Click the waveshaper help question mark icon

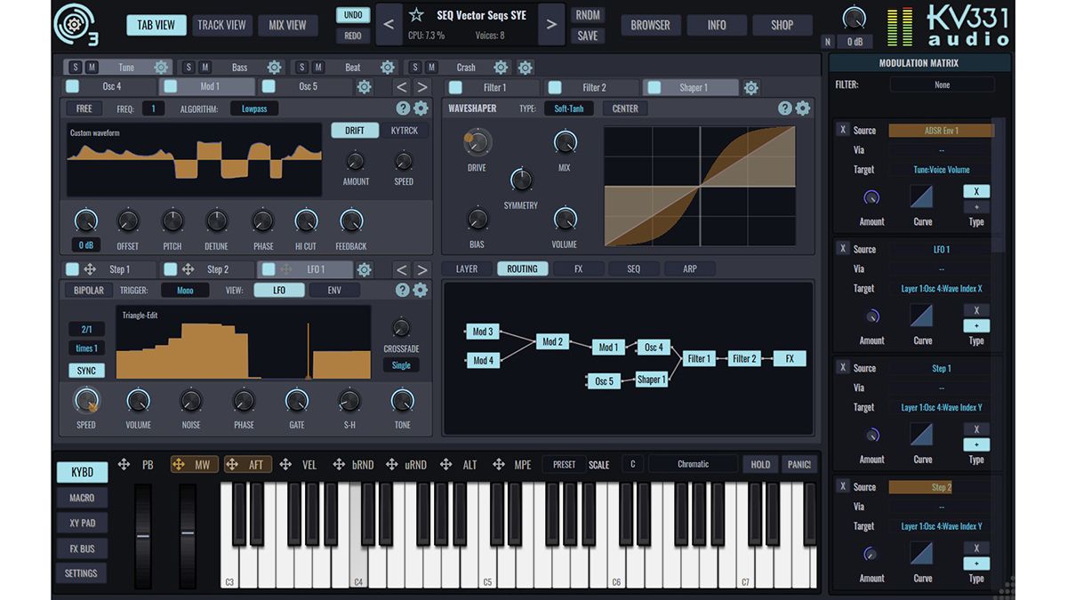point(784,108)
